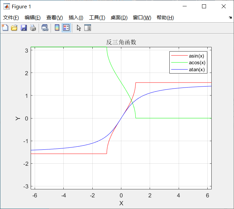Viewport: 234px width, 209px height.
Task: Open the 帮助(H) menu
Action: click(165, 18)
